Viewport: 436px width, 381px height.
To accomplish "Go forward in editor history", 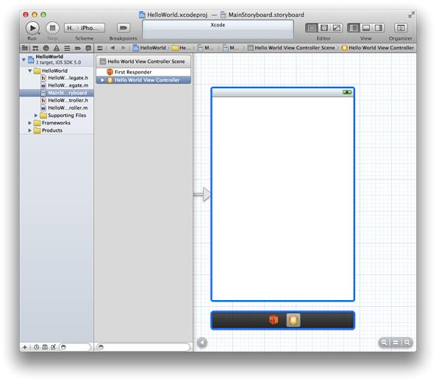I will pos(124,48).
